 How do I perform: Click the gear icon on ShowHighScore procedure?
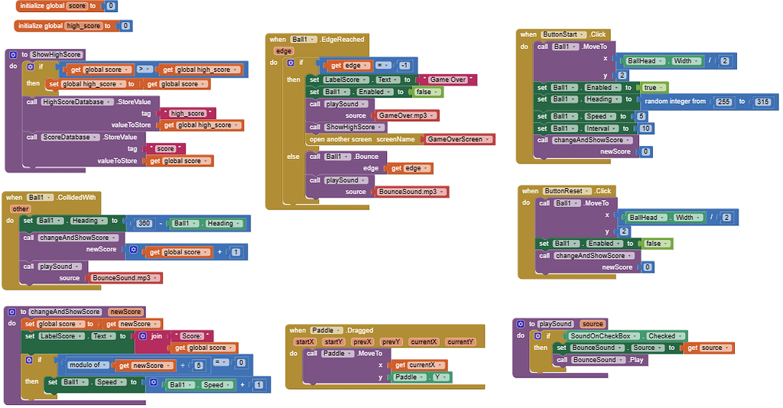point(12,54)
